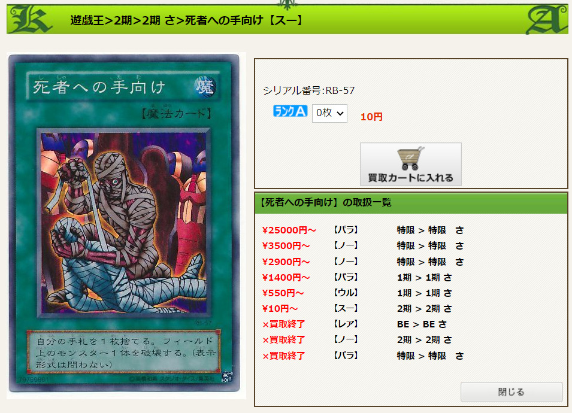Click the 取扱一覧 green section header
The width and height of the screenshot is (572, 413).
411,203
